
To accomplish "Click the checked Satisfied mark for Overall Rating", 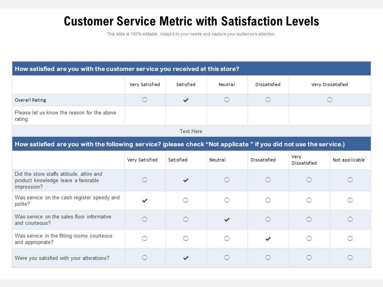I will click(x=186, y=100).
